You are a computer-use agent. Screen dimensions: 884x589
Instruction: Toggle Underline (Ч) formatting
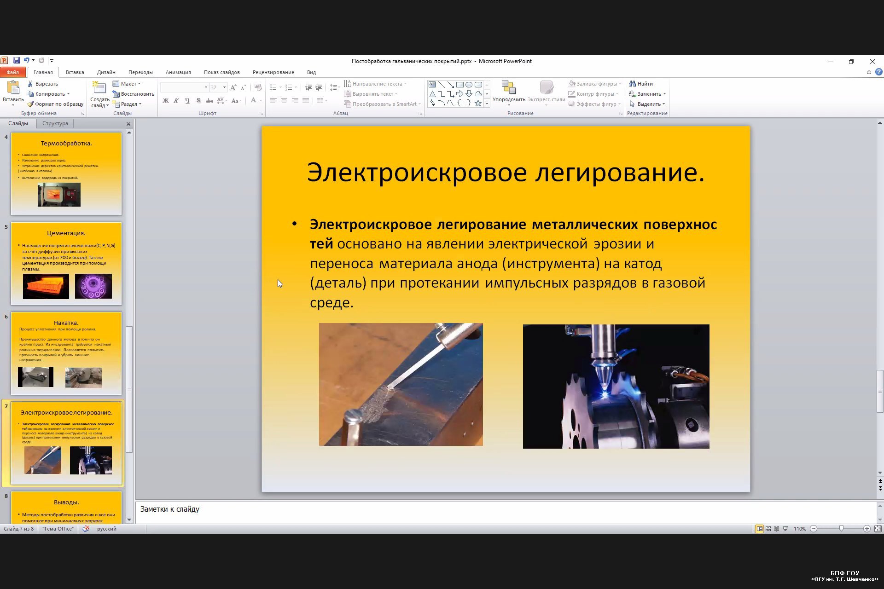(x=187, y=101)
